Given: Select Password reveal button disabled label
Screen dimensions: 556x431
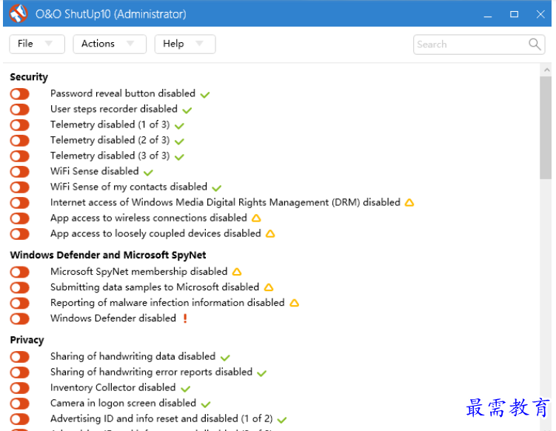Looking at the screenshot, I should pos(123,93).
